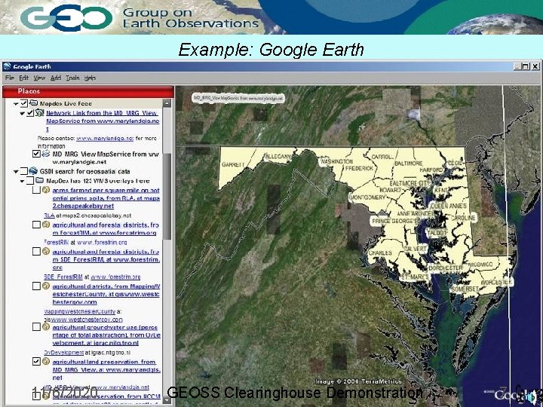Click MD MRG View MapService tree item text
Image resolution: width=543 pixels, height=407 pixels.
click(106, 158)
